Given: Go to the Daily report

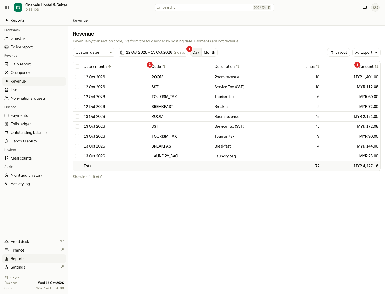Looking at the screenshot, I should tap(34, 64).
